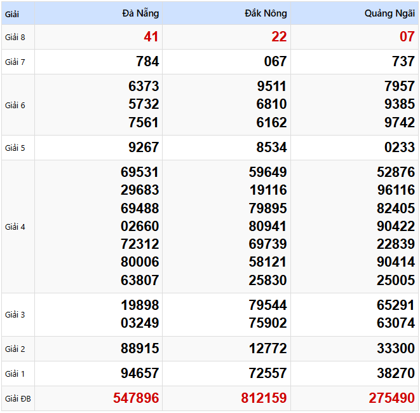Click the number 8534
This screenshot has width=420, height=413.
point(271,147)
